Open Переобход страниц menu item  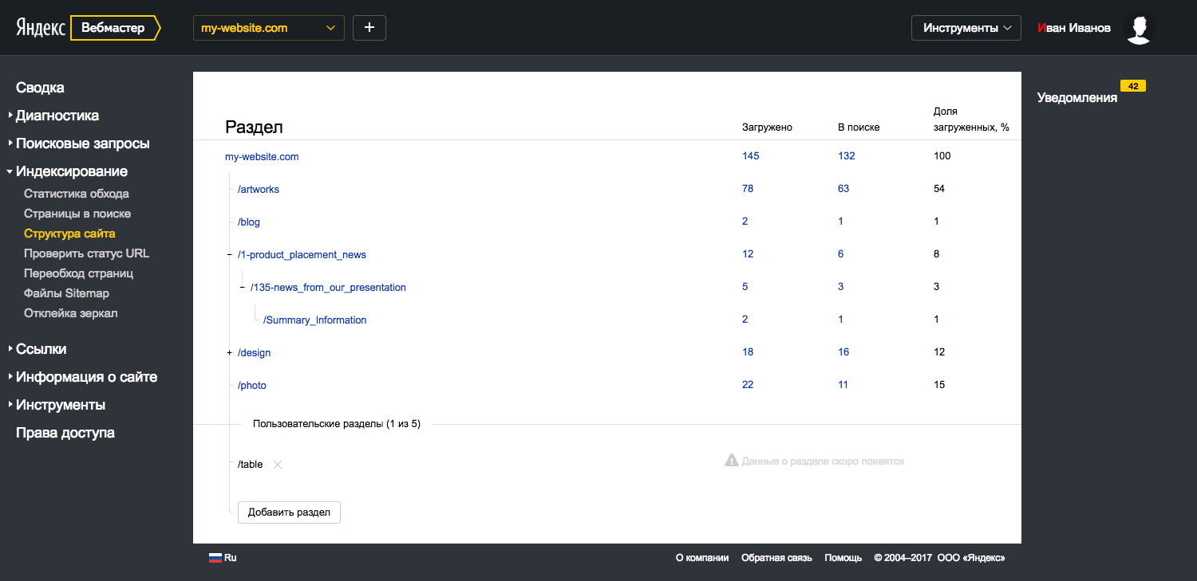pyautogui.click(x=78, y=273)
